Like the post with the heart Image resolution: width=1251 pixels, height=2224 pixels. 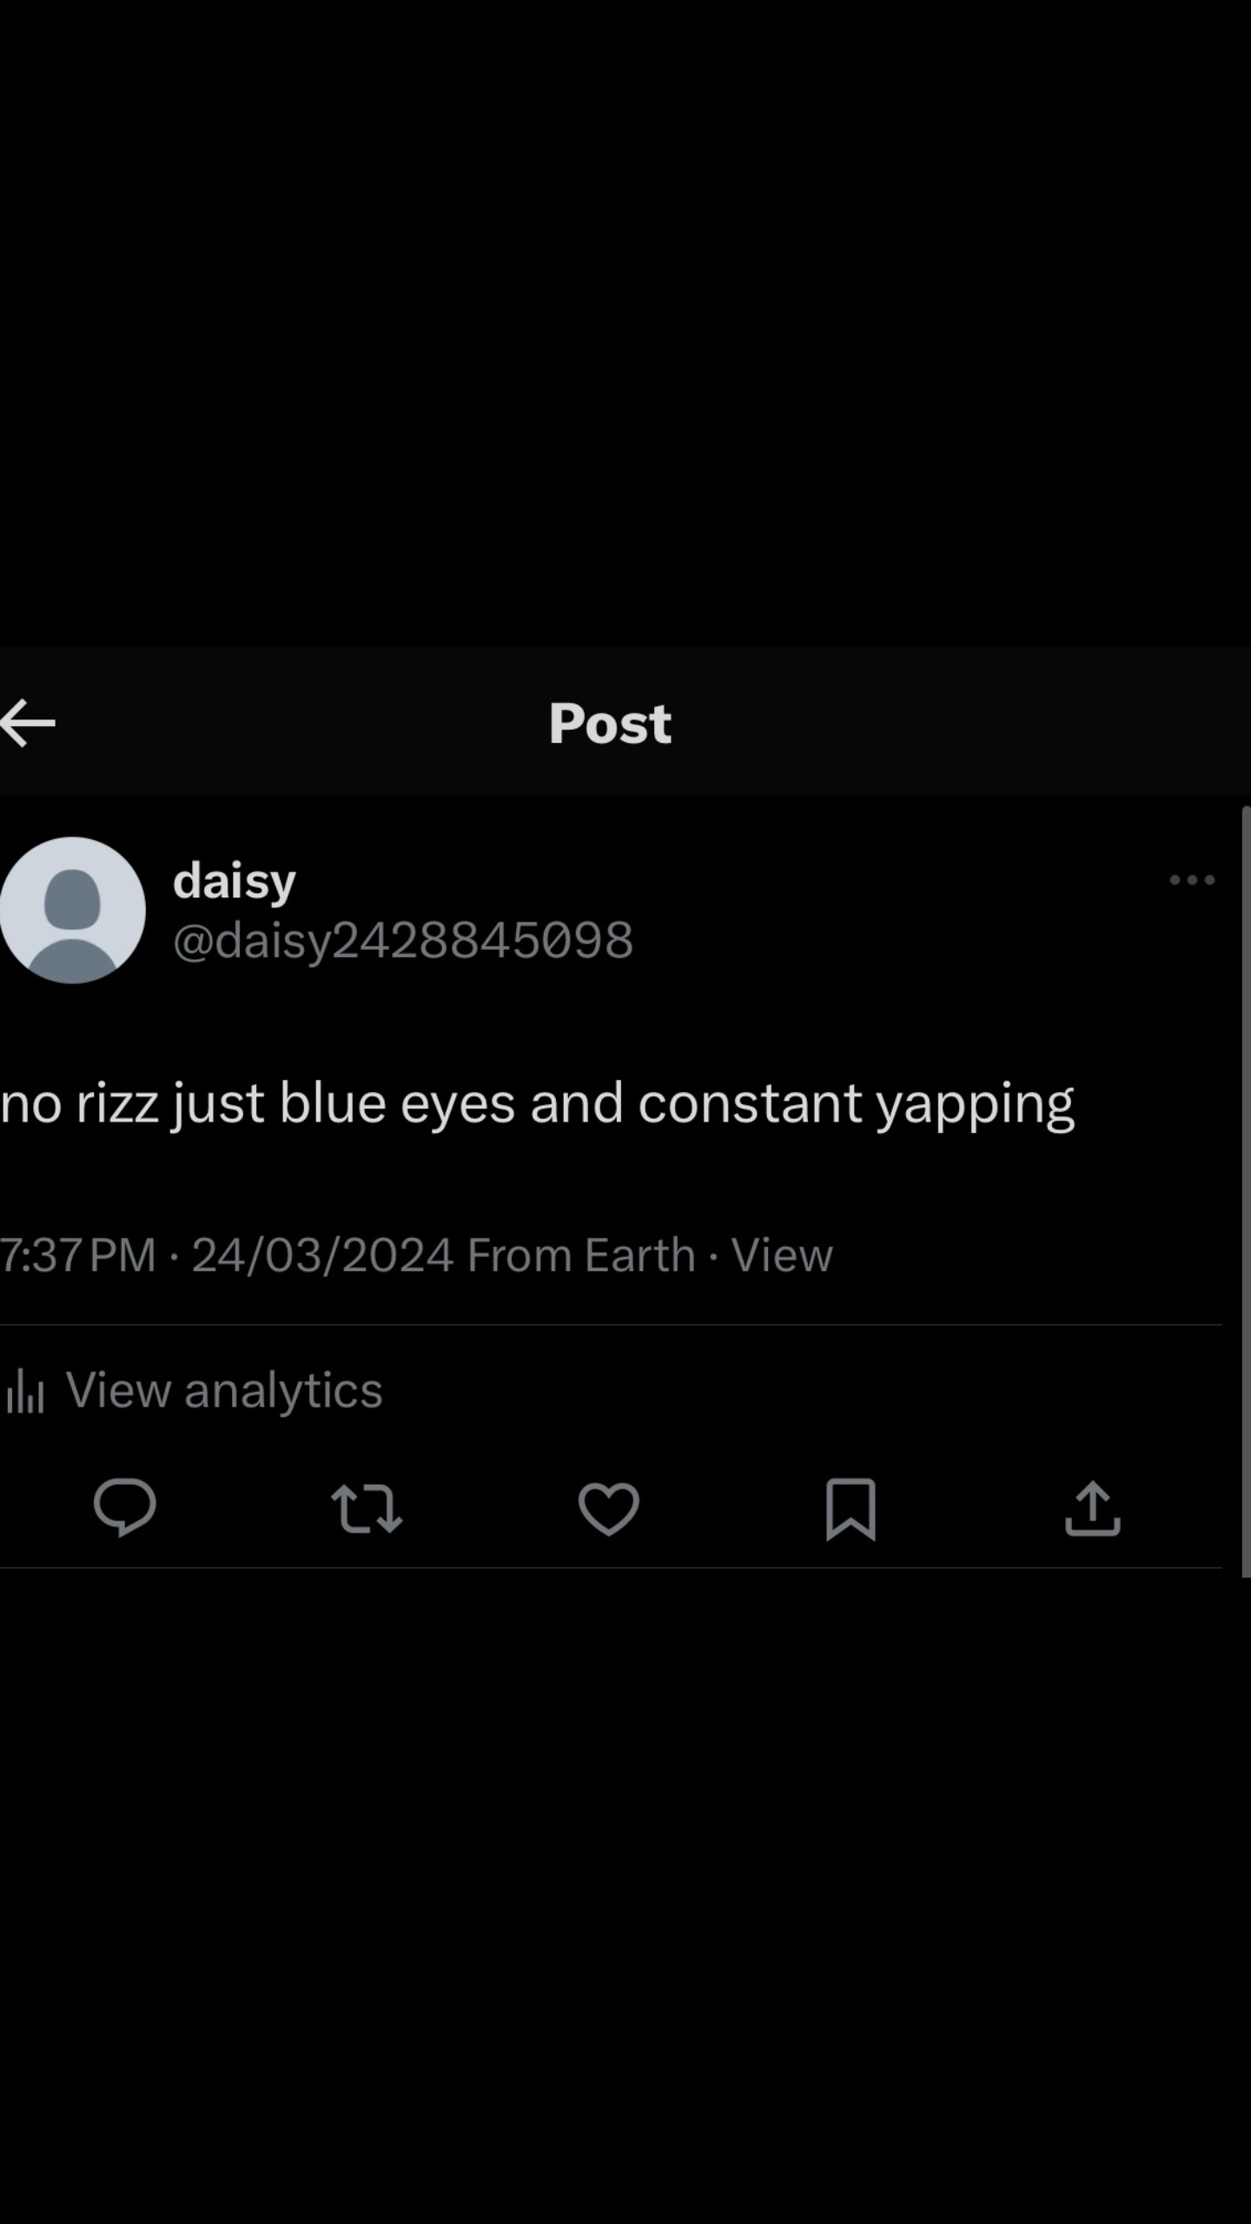pos(608,1508)
